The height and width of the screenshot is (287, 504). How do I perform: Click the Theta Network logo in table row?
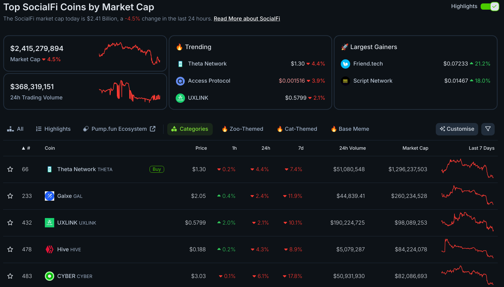point(50,169)
